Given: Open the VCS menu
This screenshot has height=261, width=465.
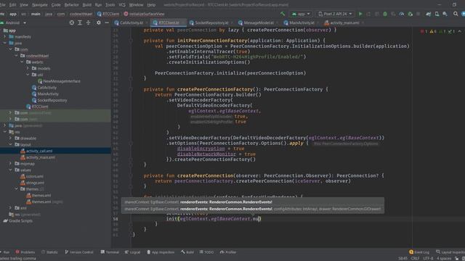Looking at the screenshot, I should (122, 5).
